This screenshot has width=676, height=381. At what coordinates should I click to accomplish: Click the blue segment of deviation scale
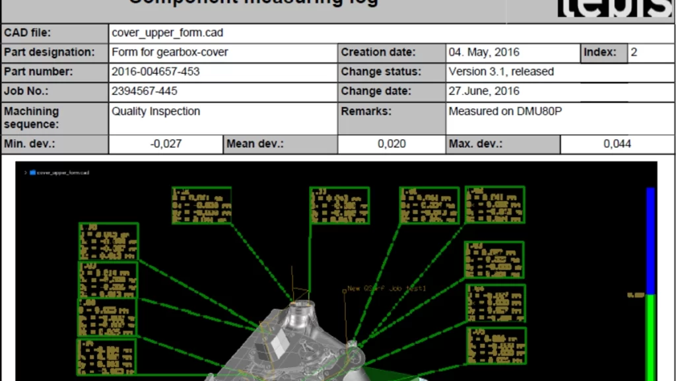[650, 241]
